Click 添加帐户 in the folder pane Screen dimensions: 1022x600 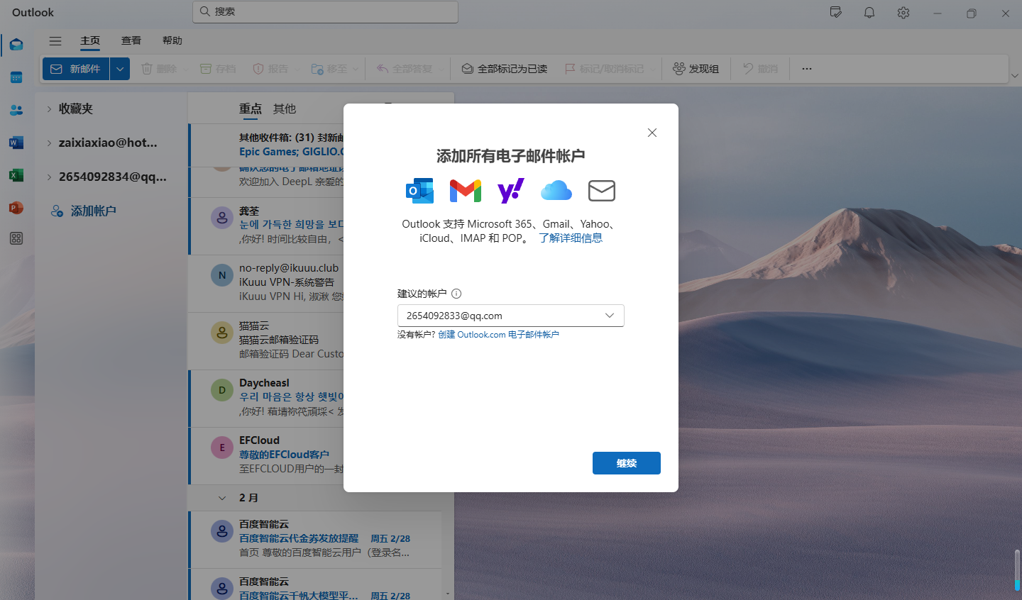[94, 211]
